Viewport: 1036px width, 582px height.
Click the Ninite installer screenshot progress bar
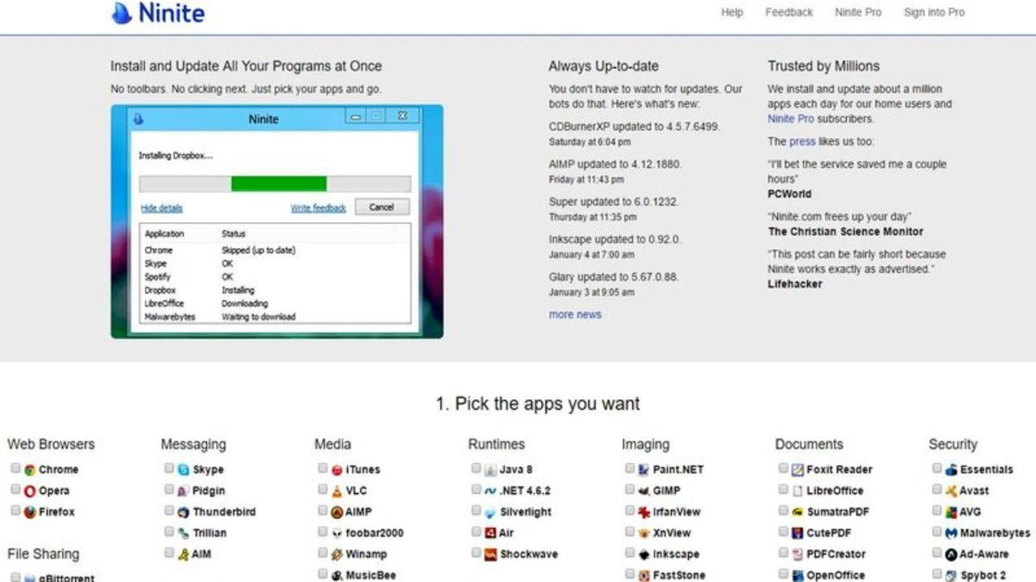275,184
